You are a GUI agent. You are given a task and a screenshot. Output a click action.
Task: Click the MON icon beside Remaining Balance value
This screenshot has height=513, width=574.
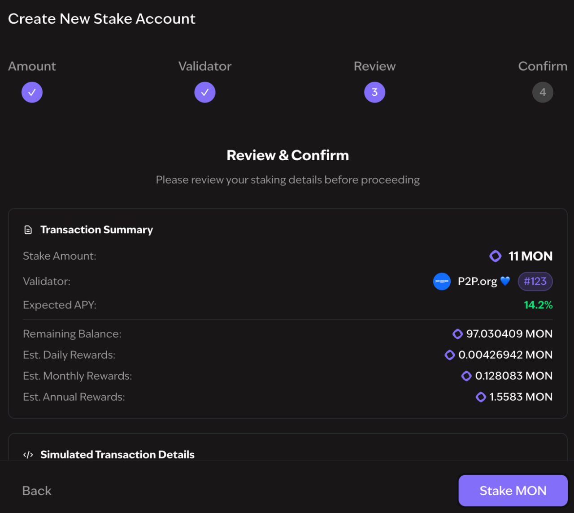(457, 334)
